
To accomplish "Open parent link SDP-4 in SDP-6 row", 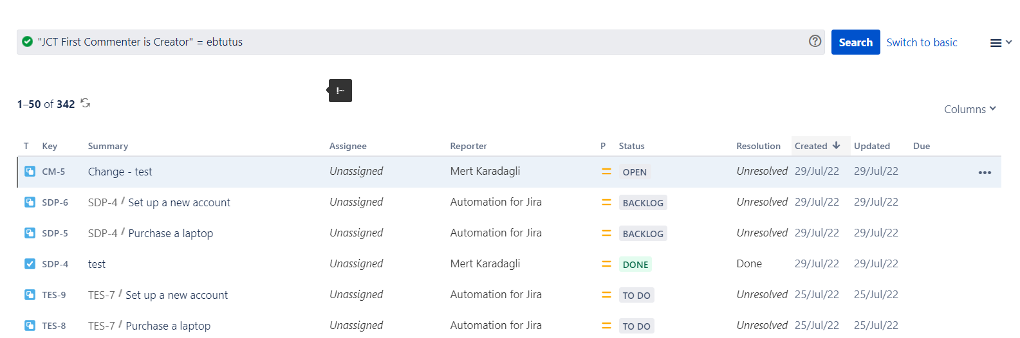I will point(102,202).
